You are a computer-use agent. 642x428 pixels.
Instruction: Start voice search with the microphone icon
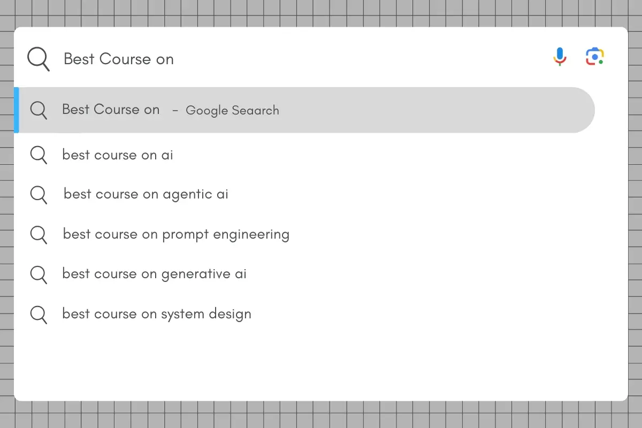tap(560, 56)
